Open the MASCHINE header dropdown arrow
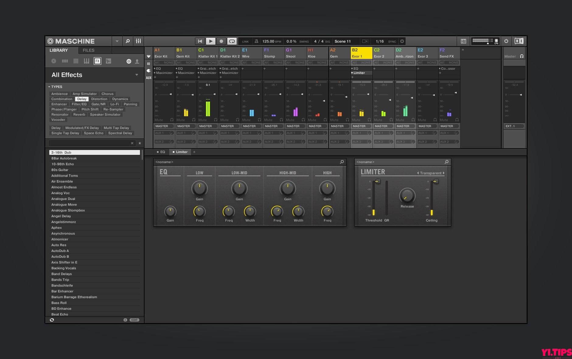 [117, 41]
